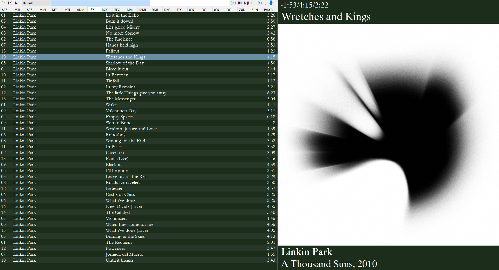
Task: Select the track 'Blackout'
Action: (x=139, y=164)
